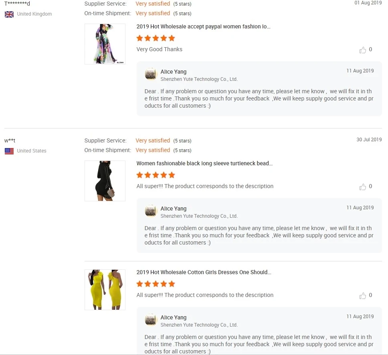Click the United Kingdom flag icon

[x=9, y=14]
